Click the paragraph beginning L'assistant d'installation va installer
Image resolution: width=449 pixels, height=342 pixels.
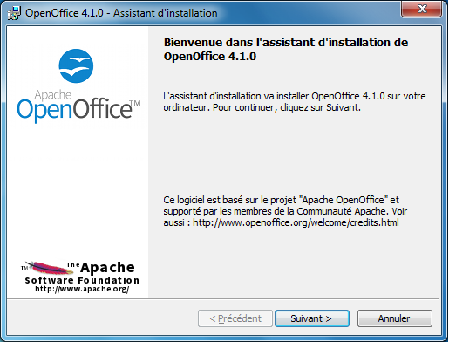pos(295,102)
